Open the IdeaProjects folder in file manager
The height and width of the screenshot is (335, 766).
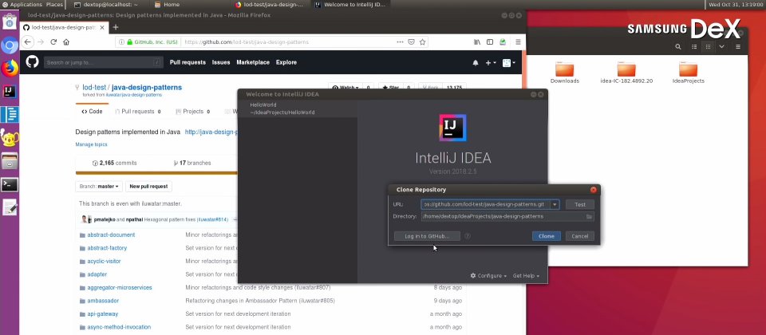689,73
